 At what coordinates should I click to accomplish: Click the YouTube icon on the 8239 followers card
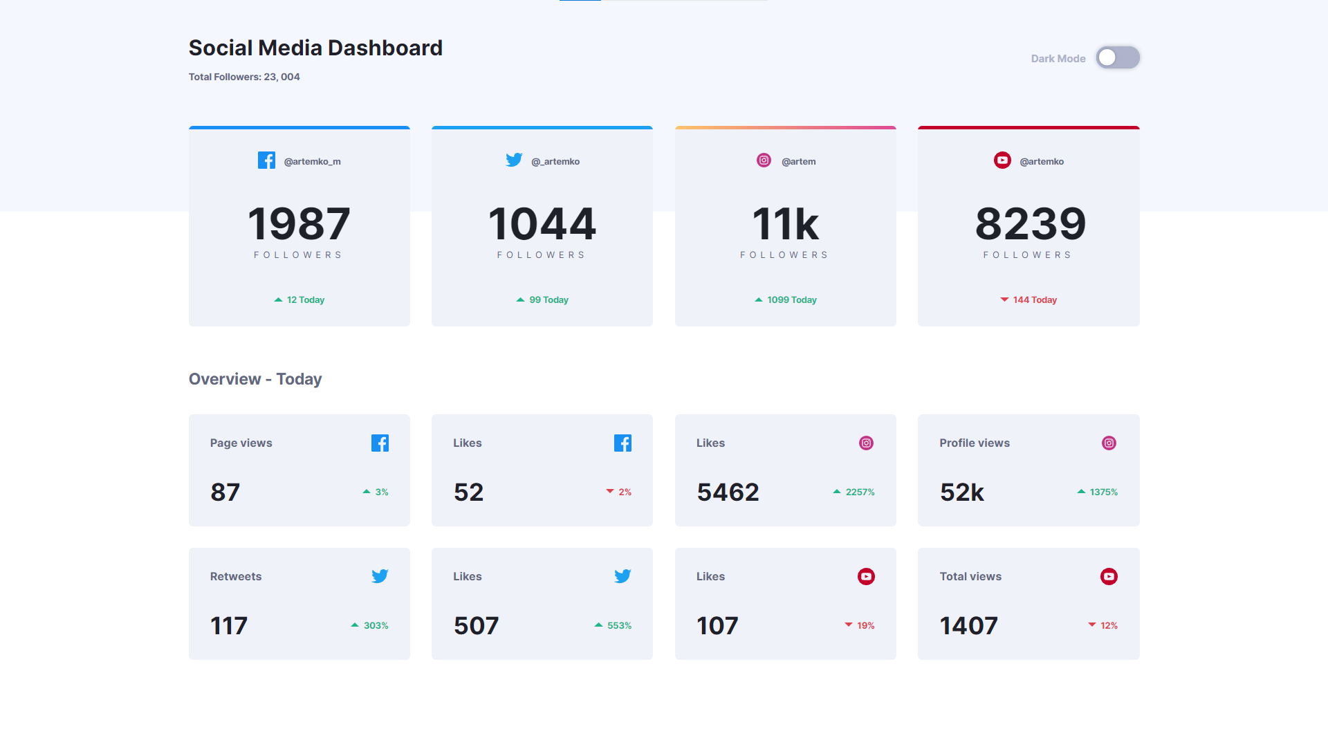point(1002,160)
